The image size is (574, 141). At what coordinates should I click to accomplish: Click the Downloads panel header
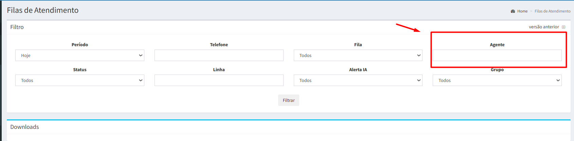coord(24,127)
